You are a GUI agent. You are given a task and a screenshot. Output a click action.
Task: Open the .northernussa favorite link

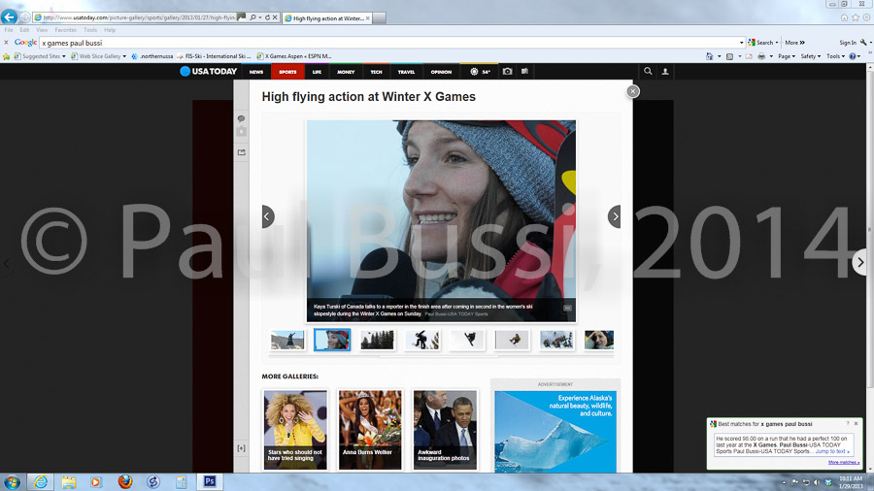[152, 56]
